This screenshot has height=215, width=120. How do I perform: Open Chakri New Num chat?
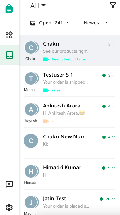pyautogui.click(x=70, y=143)
